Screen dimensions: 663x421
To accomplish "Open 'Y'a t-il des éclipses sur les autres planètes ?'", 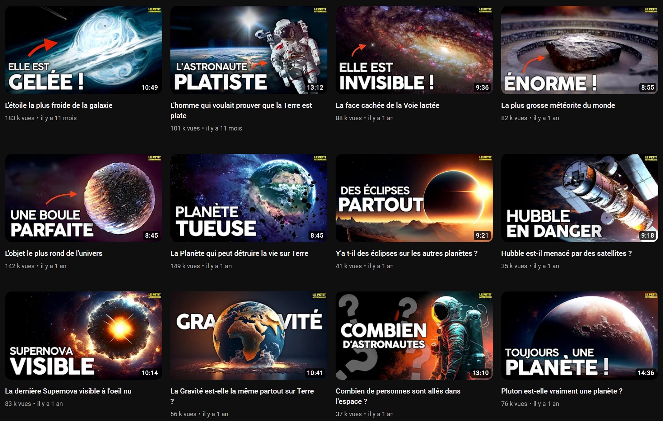I will click(406, 253).
